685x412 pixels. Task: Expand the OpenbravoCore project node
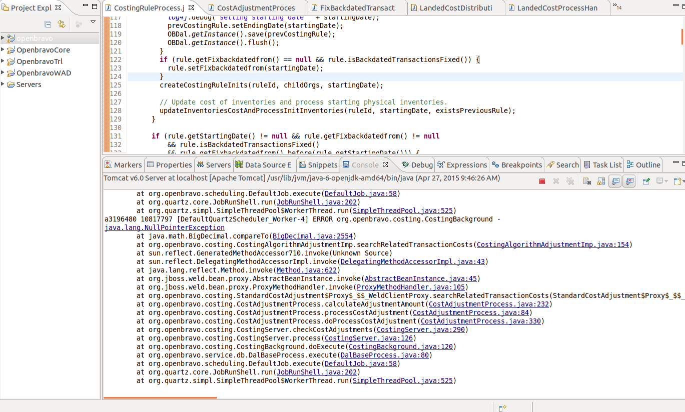tap(3, 49)
